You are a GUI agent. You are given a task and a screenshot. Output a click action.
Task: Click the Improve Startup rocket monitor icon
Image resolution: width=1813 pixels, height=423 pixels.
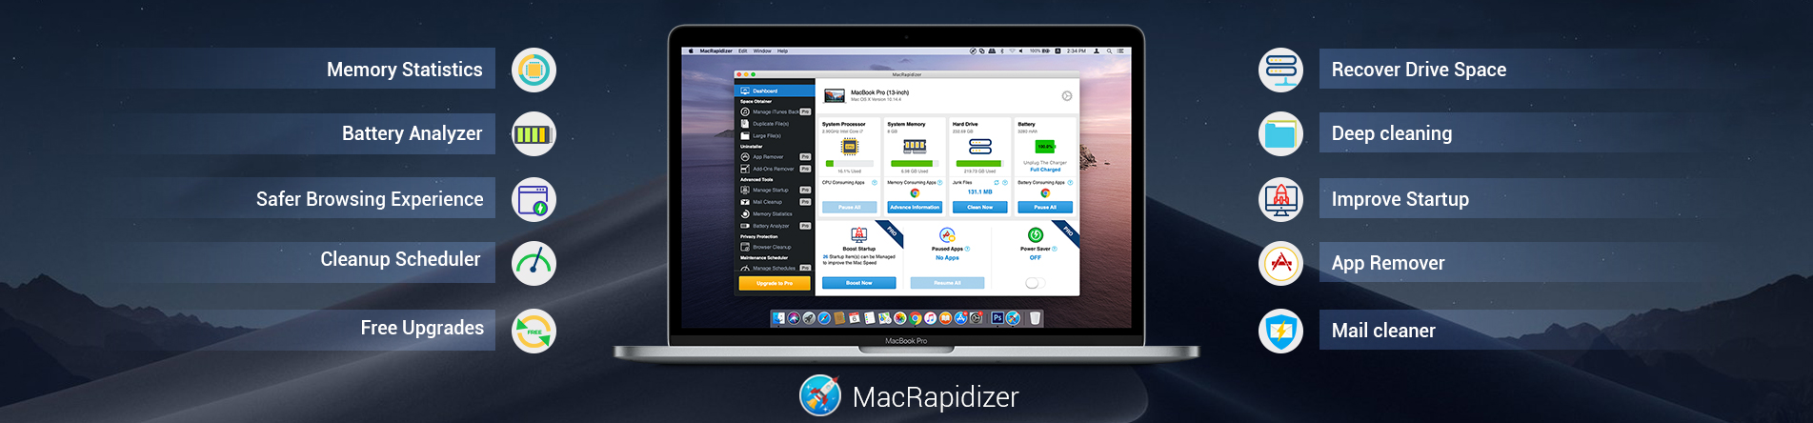pos(1280,199)
